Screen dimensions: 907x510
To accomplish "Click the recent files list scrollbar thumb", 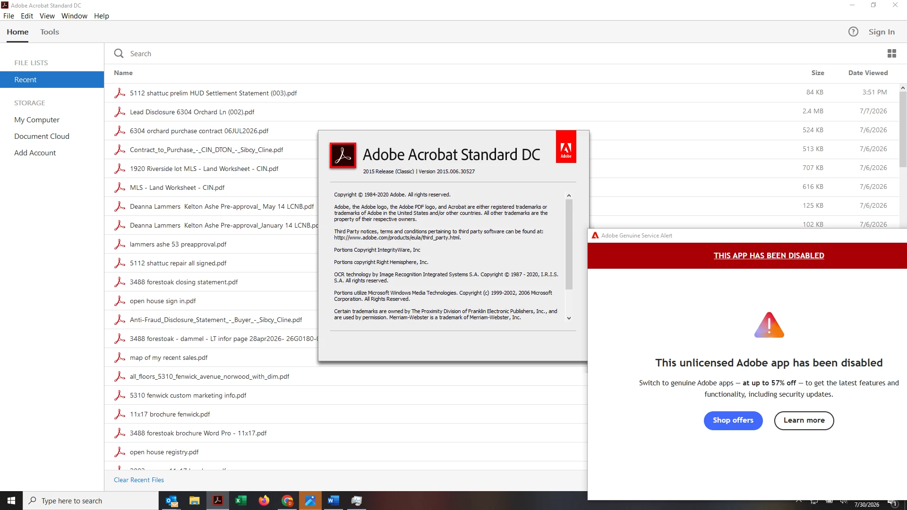I will pyautogui.click(x=903, y=129).
